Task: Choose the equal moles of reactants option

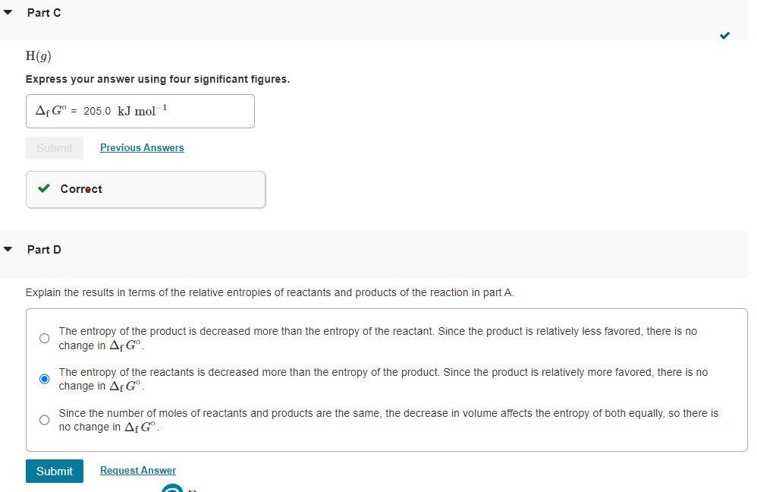Action: pyautogui.click(x=44, y=419)
